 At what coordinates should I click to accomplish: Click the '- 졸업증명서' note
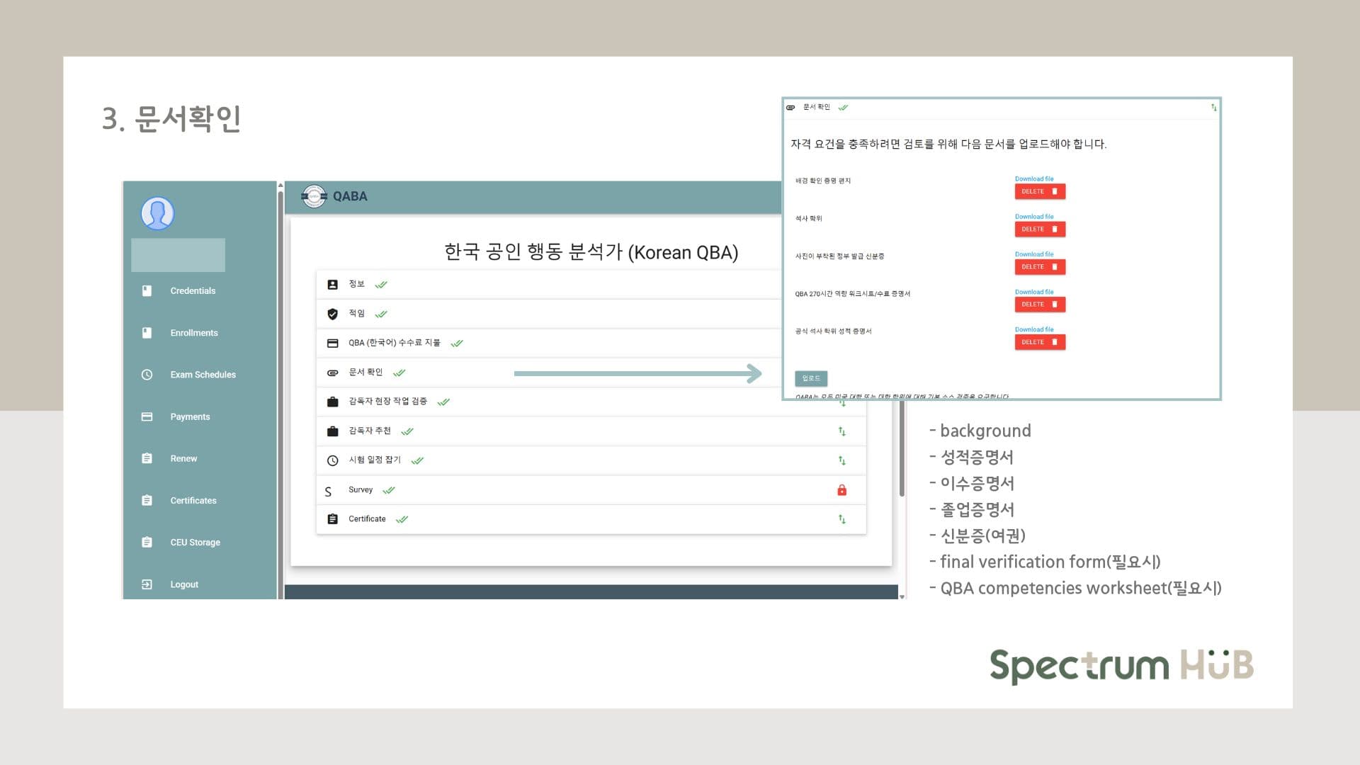(x=972, y=509)
